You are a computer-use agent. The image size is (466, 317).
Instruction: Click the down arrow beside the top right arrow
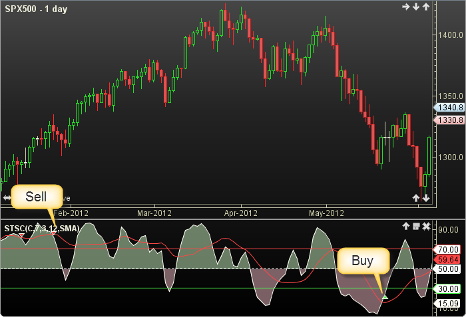416,7
